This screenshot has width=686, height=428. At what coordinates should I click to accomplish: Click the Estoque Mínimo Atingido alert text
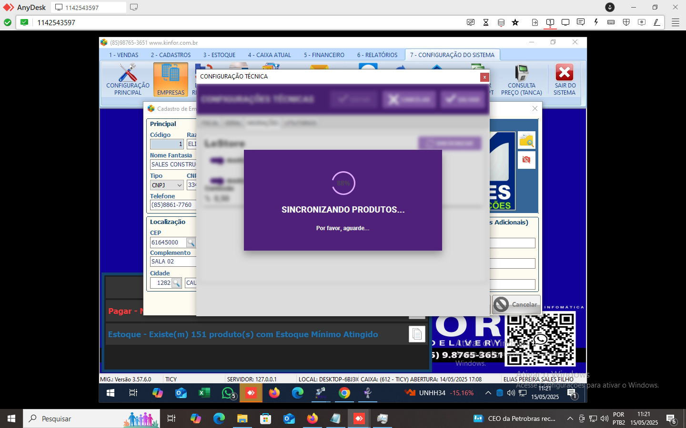click(243, 334)
